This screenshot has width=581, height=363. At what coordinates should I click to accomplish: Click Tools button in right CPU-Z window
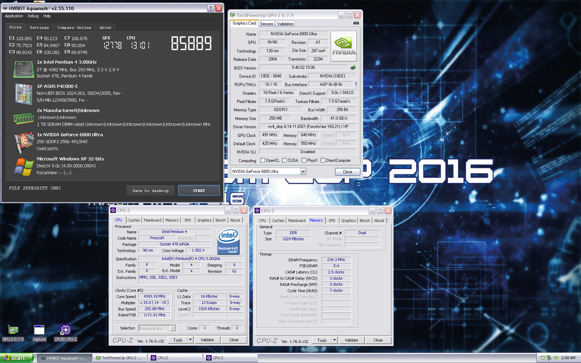click(x=322, y=340)
